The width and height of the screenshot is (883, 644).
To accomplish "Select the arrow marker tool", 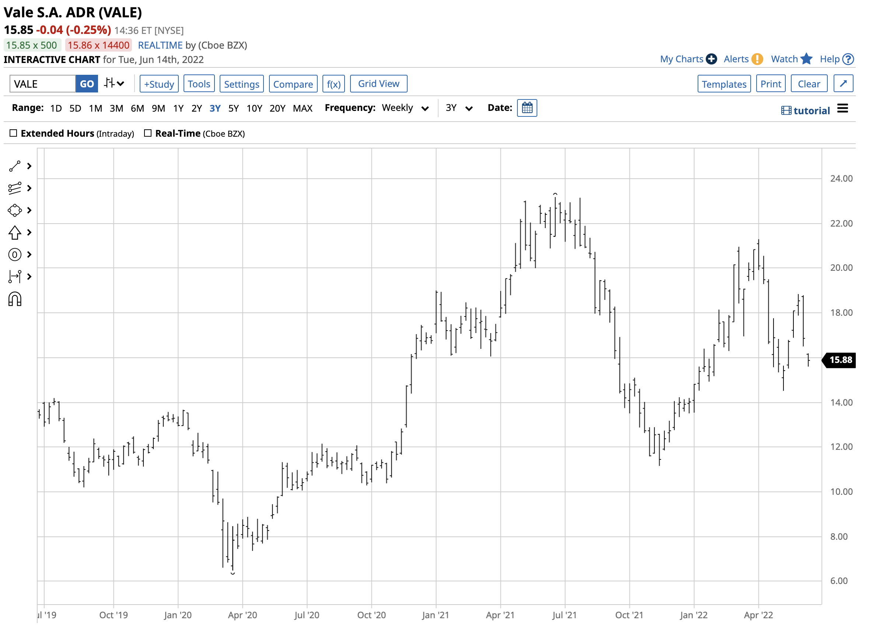I will tap(14, 233).
